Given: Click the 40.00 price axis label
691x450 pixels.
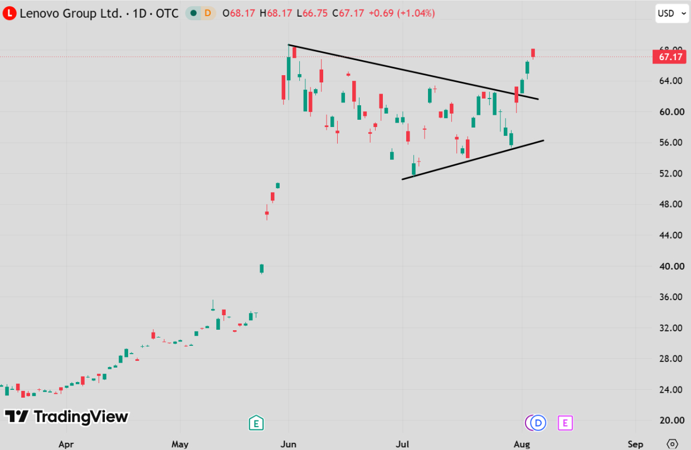Looking at the screenshot, I should pos(671,266).
